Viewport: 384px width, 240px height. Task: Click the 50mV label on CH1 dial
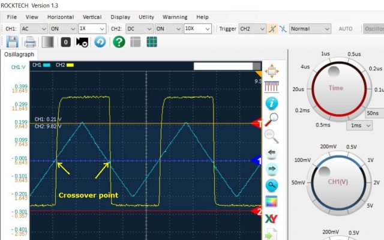298,182
